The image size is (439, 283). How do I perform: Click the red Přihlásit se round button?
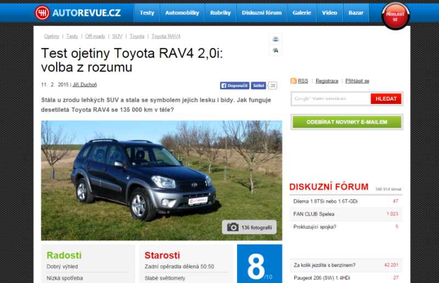pos(395,16)
